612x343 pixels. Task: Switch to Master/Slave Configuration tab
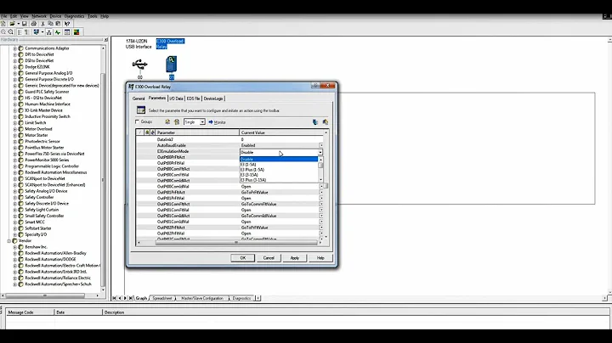pos(202,298)
